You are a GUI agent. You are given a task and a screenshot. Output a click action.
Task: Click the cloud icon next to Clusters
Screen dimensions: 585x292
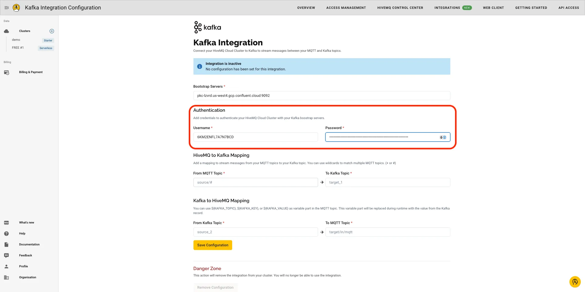click(6, 31)
